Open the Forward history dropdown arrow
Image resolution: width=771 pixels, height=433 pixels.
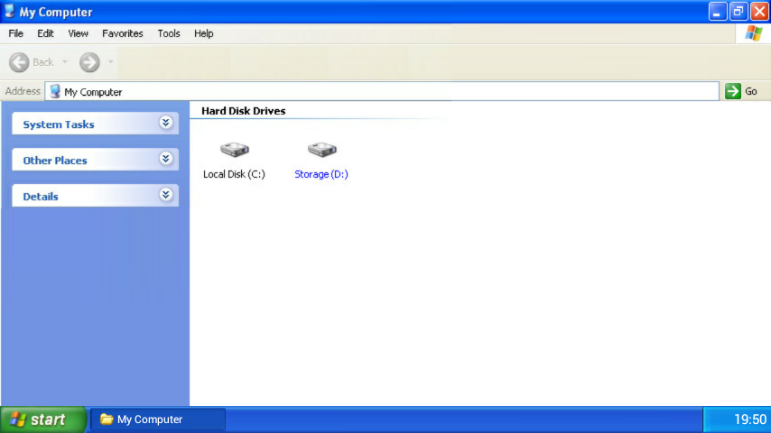[x=111, y=62]
